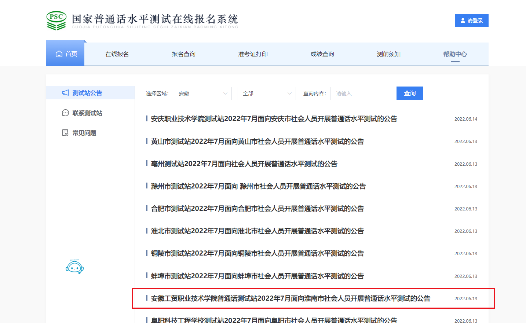Screen dimensions: 526x323
Task: Select the 帮助中心 tab
Action: tap(455, 54)
